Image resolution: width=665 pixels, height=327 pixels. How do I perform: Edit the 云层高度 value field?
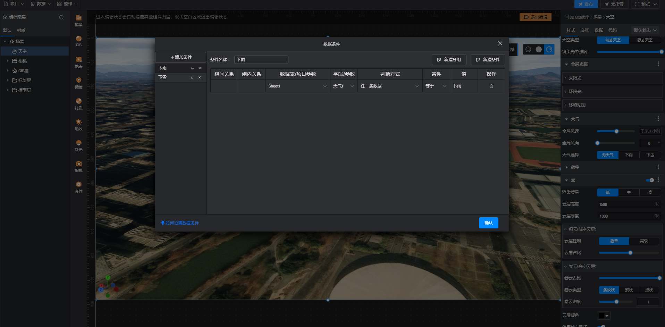pyautogui.click(x=629, y=204)
